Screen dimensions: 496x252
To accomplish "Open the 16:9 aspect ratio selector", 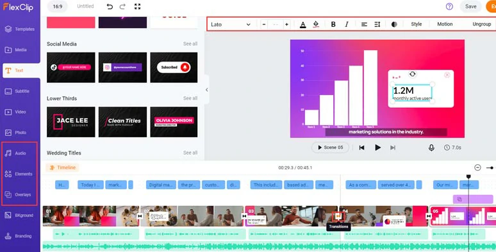I will click(x=58, y=6).
